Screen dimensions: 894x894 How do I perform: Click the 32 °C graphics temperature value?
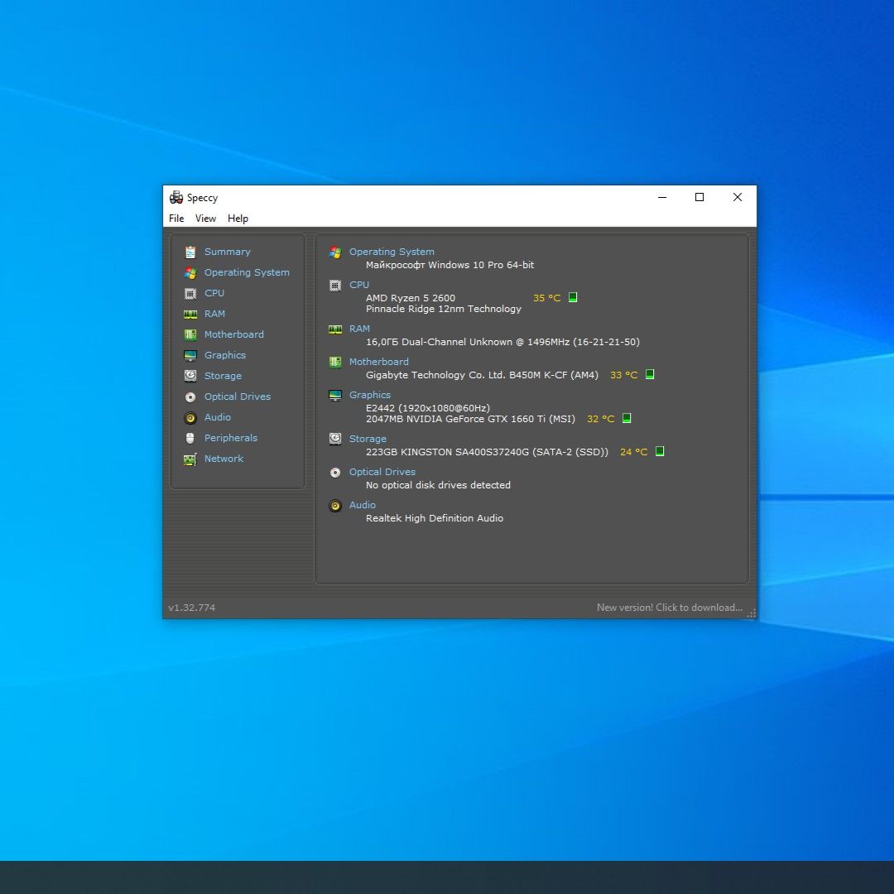point(600,419)
